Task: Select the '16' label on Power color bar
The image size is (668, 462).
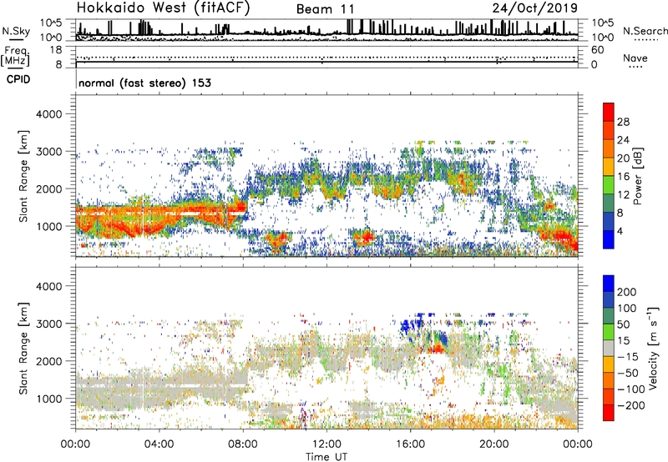Action: point(623,177)
